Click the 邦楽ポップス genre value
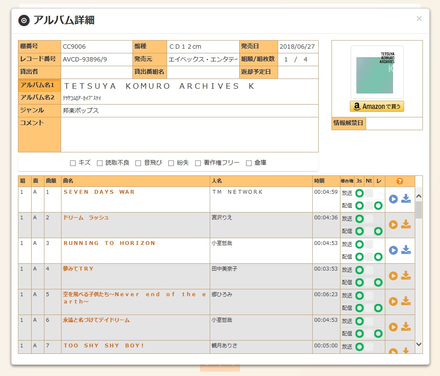Viewport: 440px width, 376px height. (81, 111)
